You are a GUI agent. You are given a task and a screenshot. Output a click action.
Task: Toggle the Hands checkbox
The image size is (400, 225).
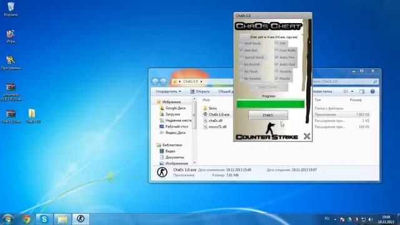coord(276,79)
